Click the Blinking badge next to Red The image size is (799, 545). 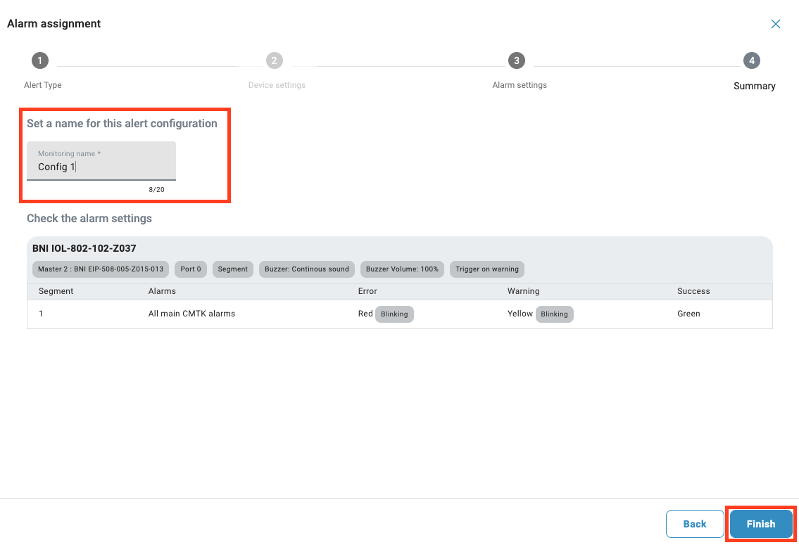click(394, 314)
